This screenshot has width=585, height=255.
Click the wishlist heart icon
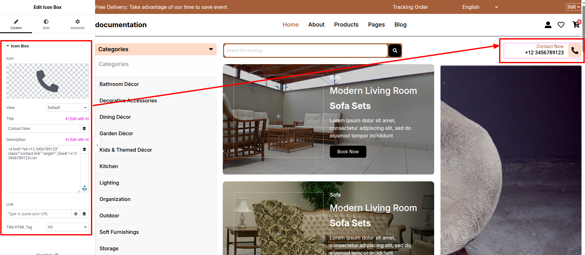[561, 25]
